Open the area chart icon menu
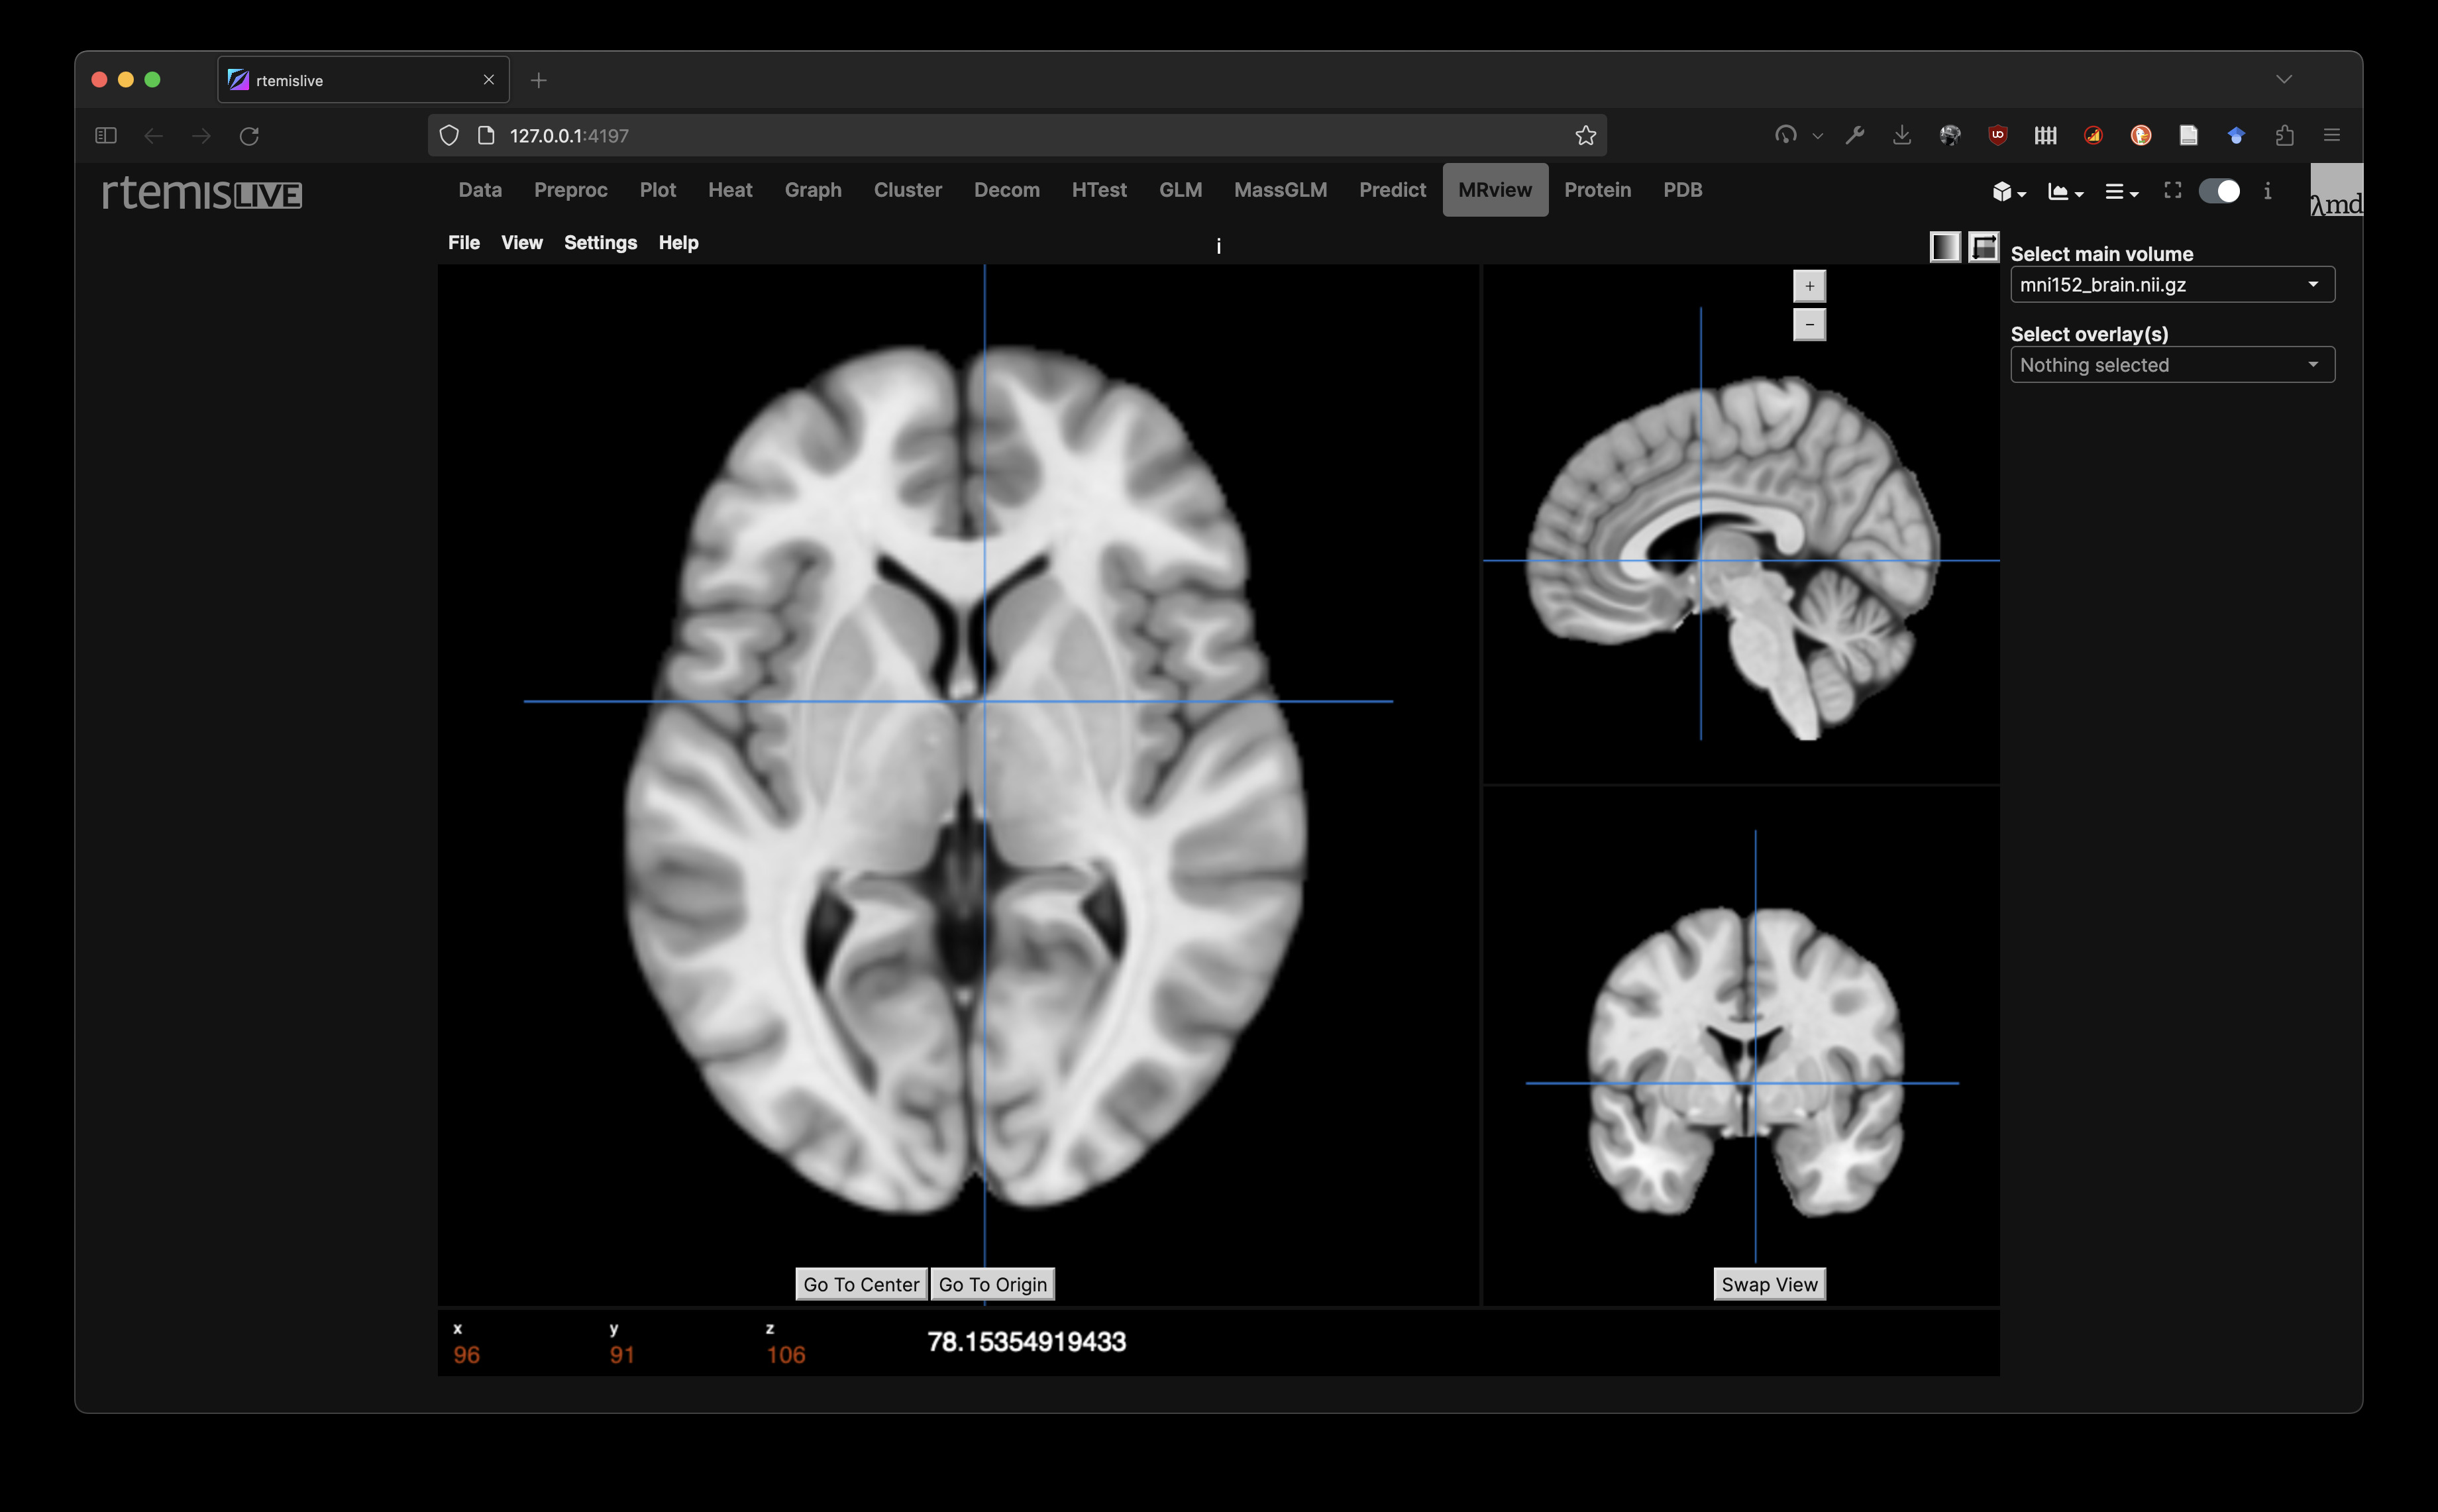 [2064, 192]
